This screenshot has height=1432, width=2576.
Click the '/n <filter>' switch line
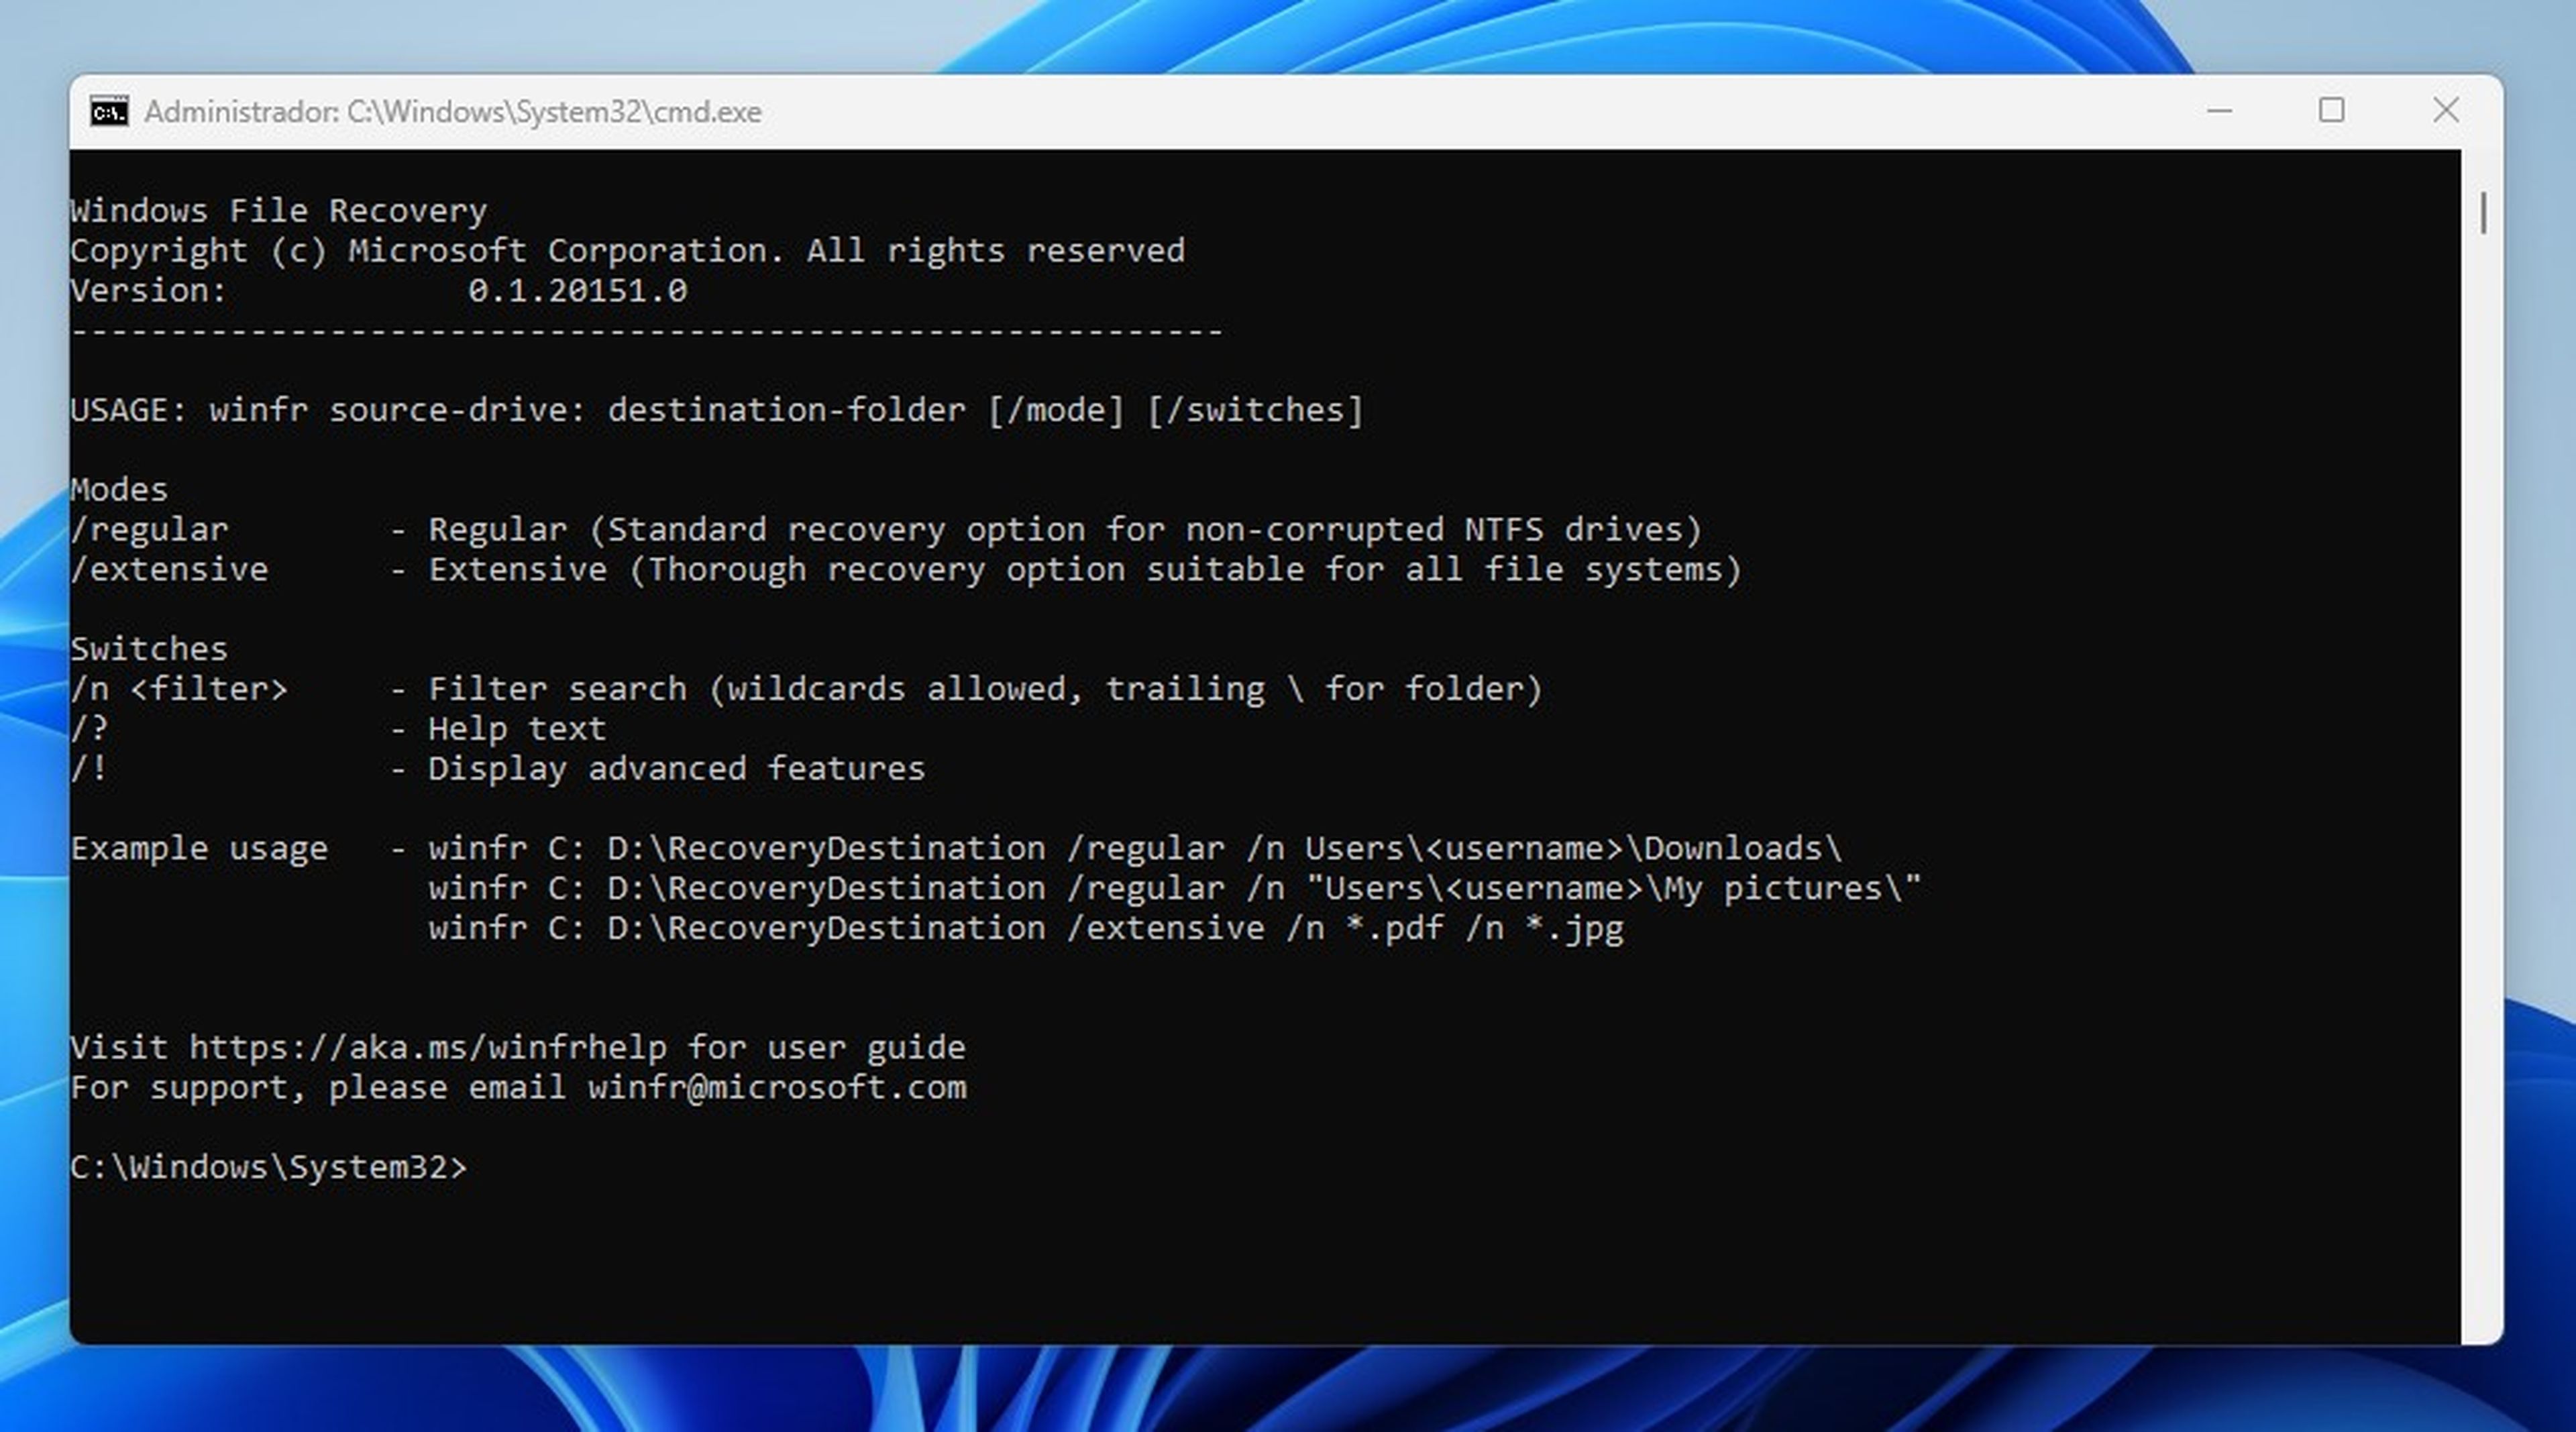pyautogui.click(x=806, y=689)
